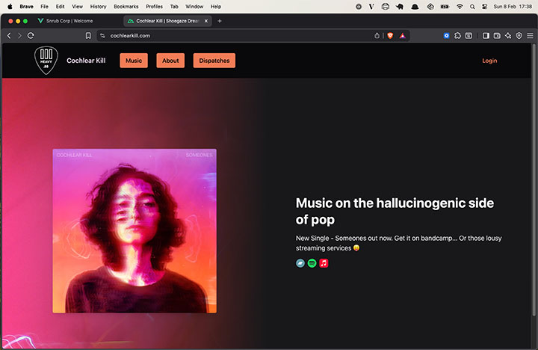Open the History menu
The height and width of the screenshot is (350, 538).
point(98,6)
